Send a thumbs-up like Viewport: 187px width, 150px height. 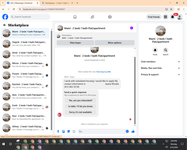(x=133, y=131)
